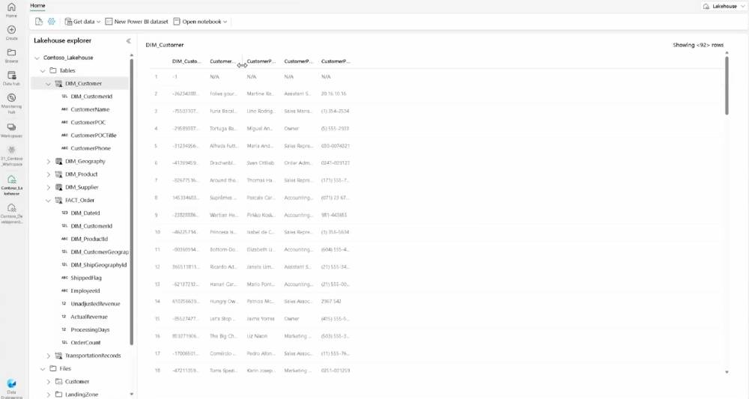The image size is (749, 399).
Task: Click the Owner cell in row 4
Action: click(291, 129)
